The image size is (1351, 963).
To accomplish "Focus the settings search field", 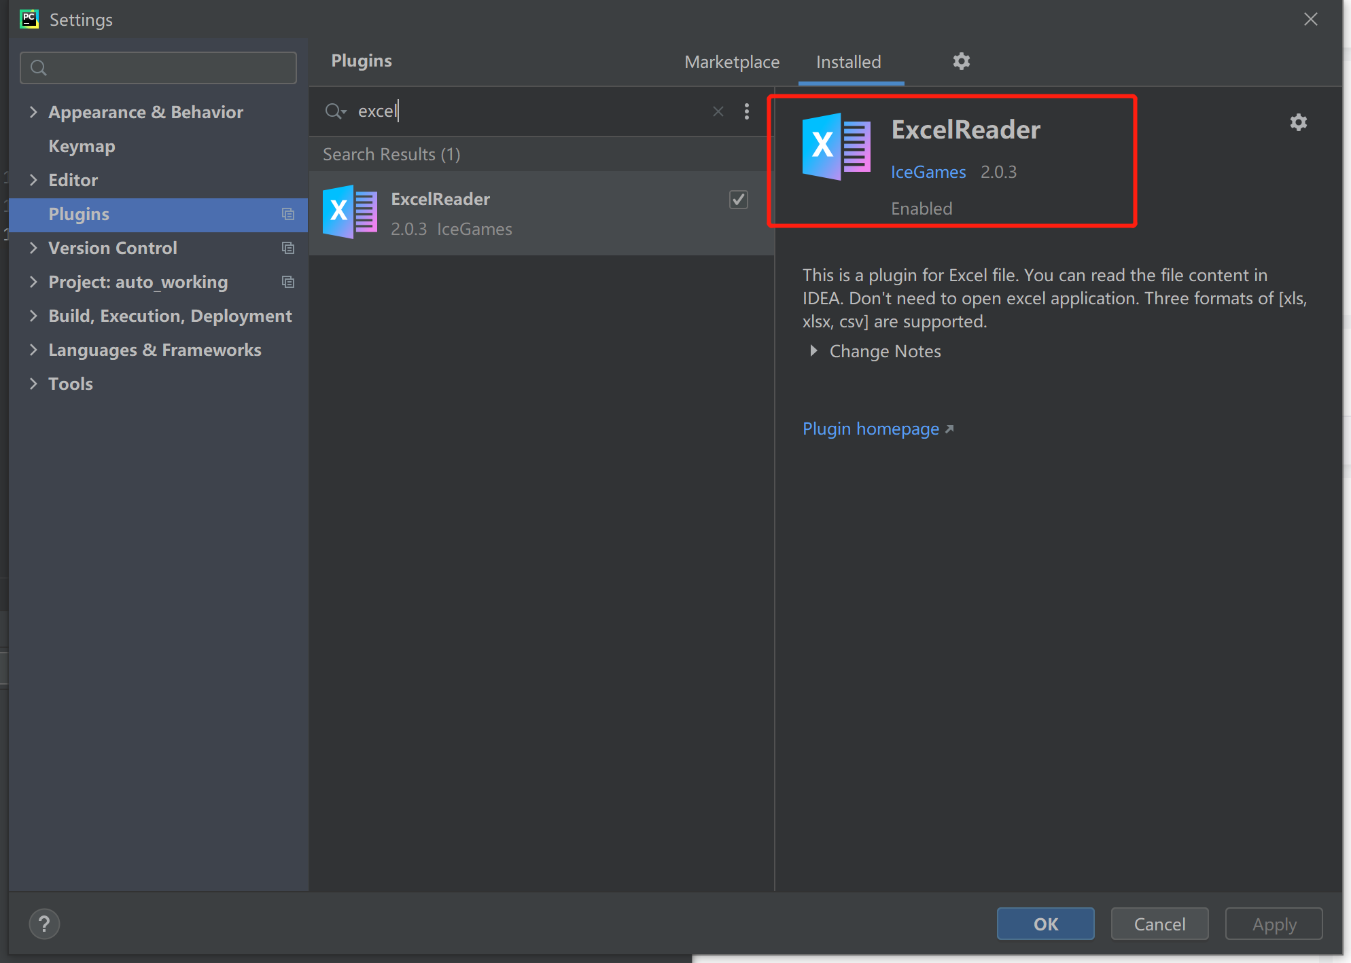I will point(158,68).
